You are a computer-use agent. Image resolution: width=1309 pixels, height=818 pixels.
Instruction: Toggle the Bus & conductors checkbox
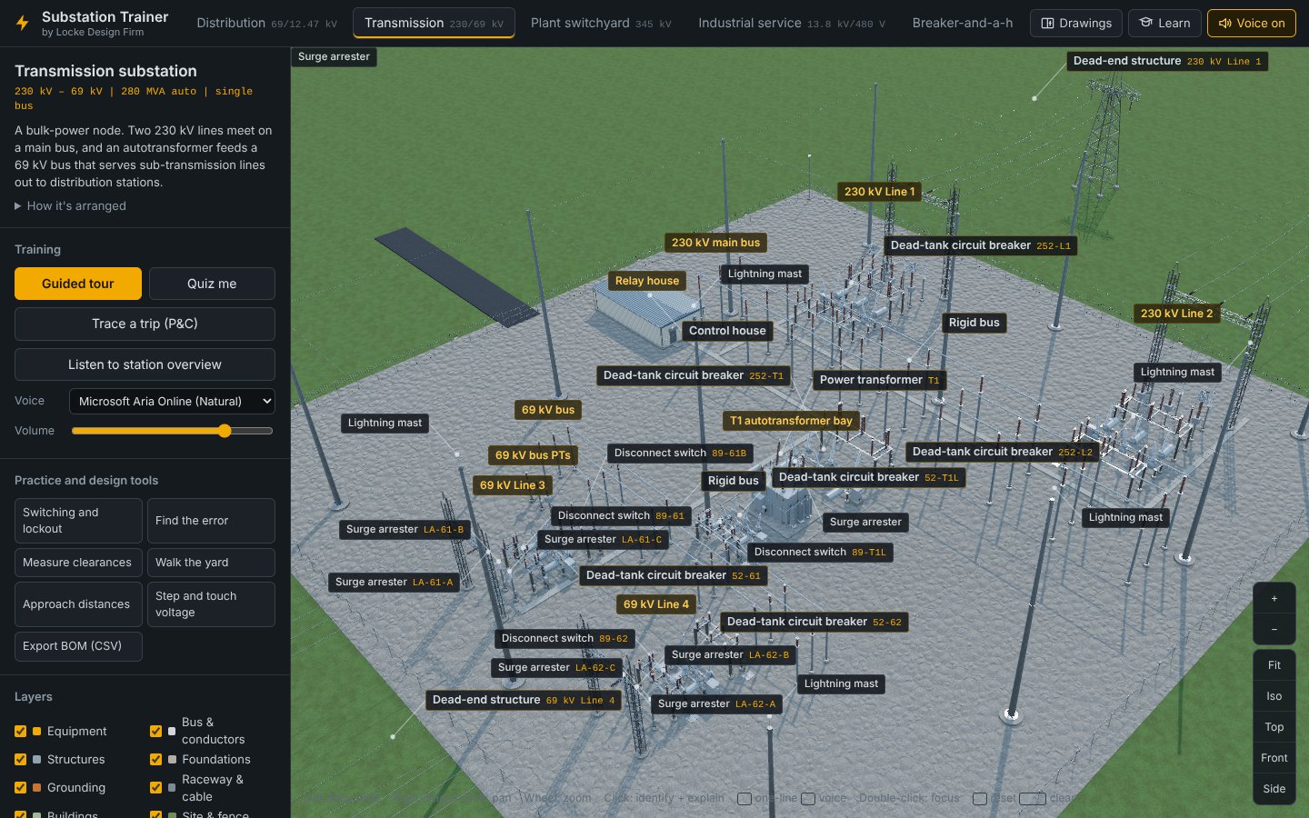pos(155,732)
